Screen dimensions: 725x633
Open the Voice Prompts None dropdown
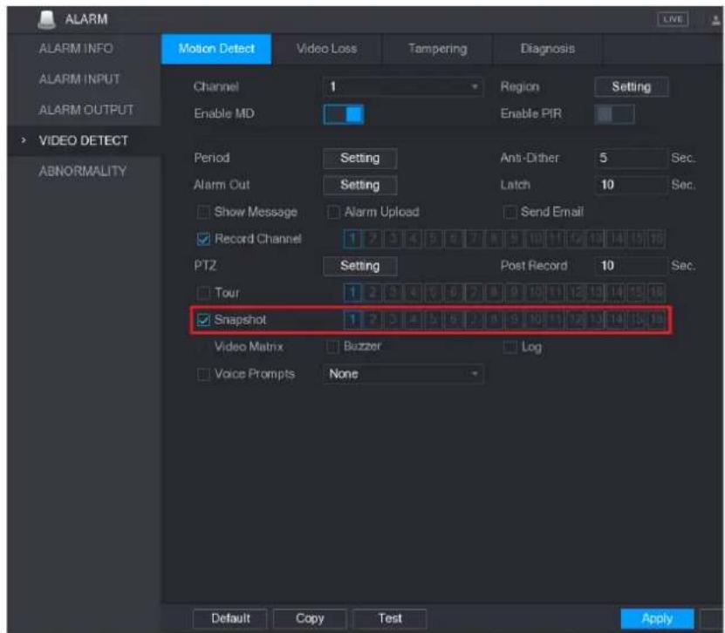tap(403, 374)
